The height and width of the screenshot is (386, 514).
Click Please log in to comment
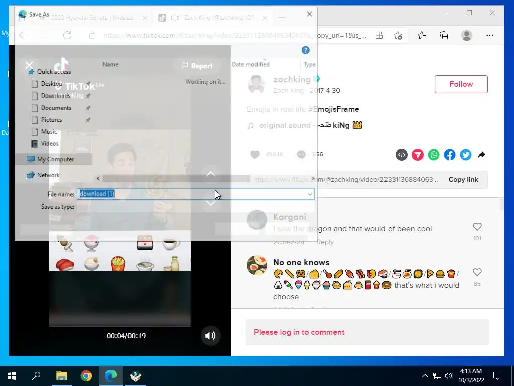[x=299, y=332]
